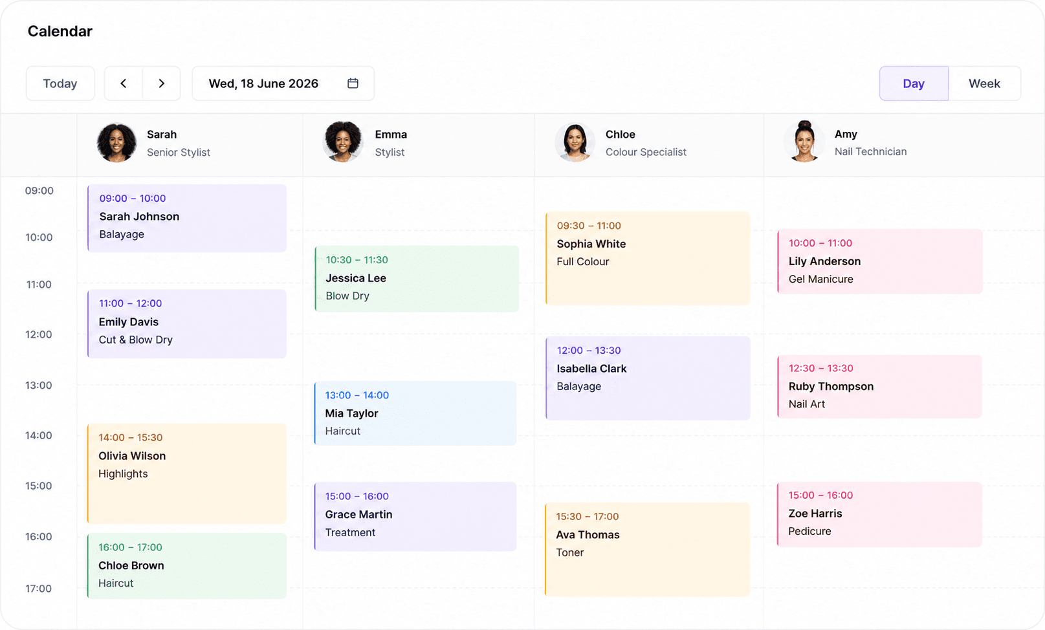Click Amy's avatar photo
Screen dimensions: 1045x630
(804, 142)
